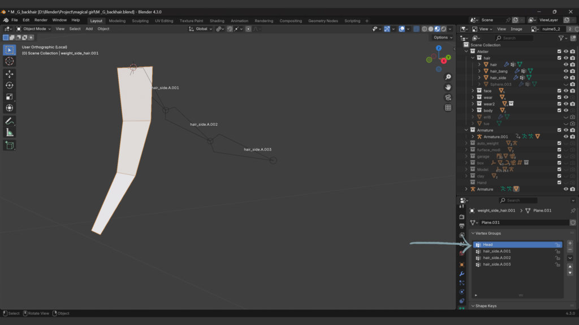579x325 pixels.
Task: Activate the Rotate tool
Action: (10, 85)
